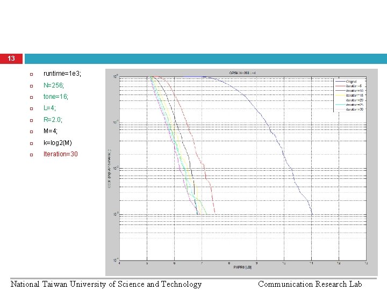Click the 'iteration=30' legend entry
The image size is (387, 290).
tap(349, 110)
